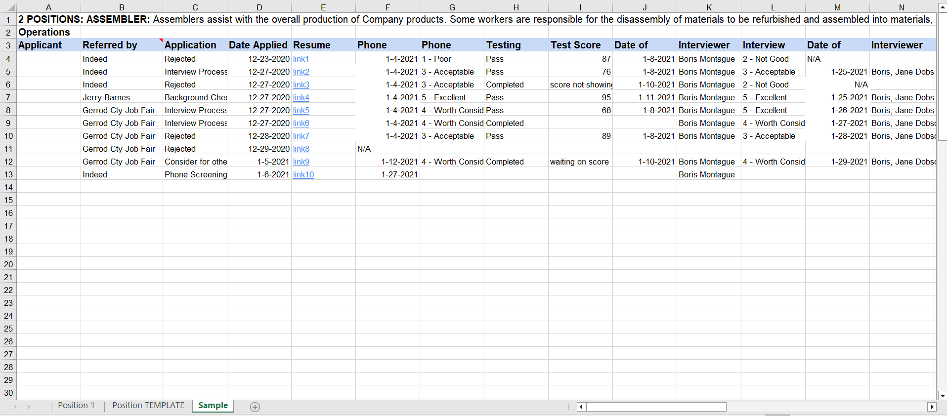This screenshot has width=947, height=416.
Task: Open the link10 resume hyperlink
Action: (x=303, y=174)
